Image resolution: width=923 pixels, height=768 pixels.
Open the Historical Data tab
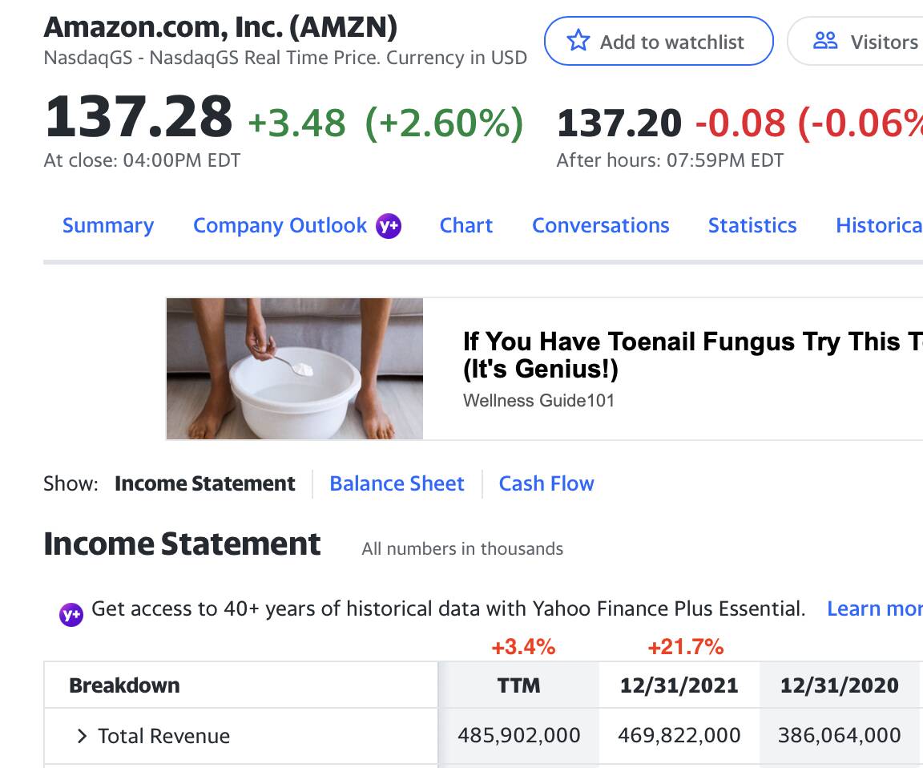coord(878,226)
